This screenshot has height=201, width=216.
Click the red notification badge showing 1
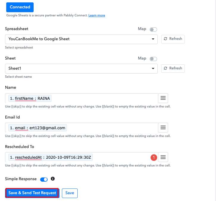coord(154,157)
